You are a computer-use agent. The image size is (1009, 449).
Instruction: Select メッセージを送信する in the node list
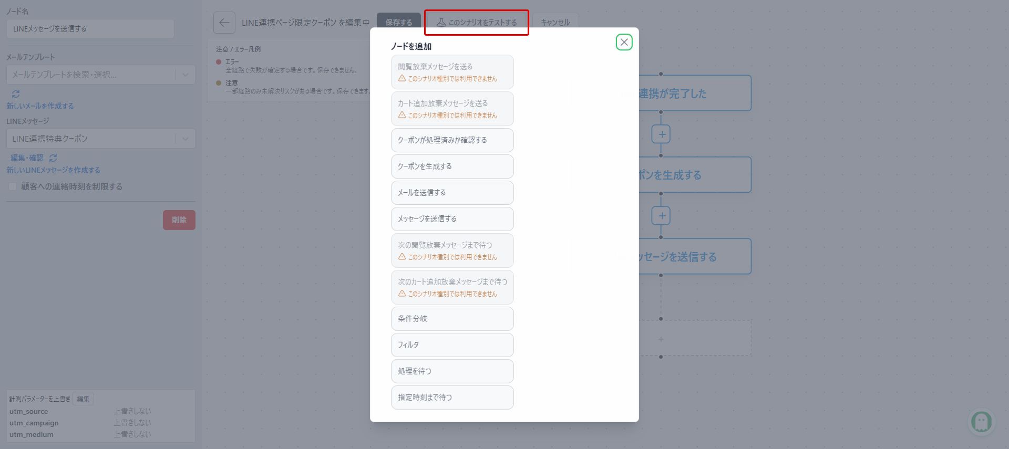452,219
